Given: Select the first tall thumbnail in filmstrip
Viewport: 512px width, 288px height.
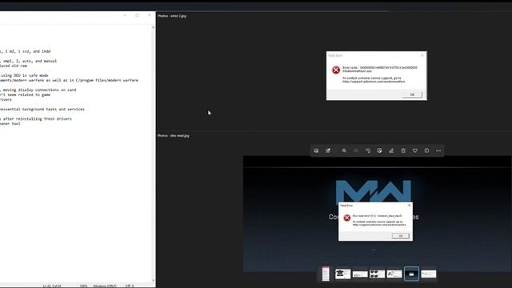Looking at the screenshot, I should click(326, 274).
